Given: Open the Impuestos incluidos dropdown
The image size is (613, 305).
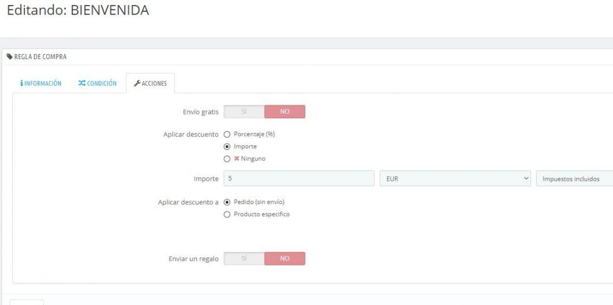Looking at the screenshot, I should [x=575, y=178].
